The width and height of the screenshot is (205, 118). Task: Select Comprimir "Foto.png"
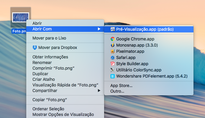click(65, 68)
